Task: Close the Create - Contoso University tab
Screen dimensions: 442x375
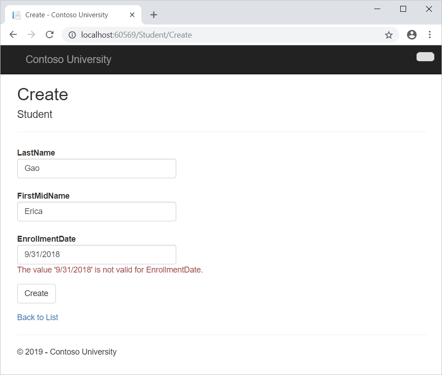Action: [x=132, y=15]
